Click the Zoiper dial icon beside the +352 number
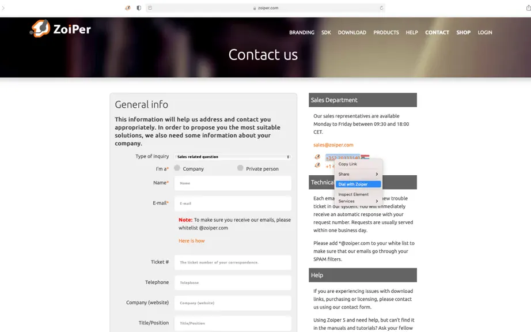The image size is (531, 332). coord(317,157)
